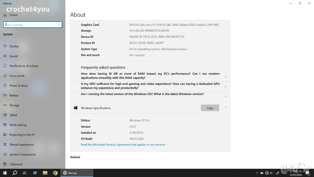This screenshot has width=314, height=177.
Task: Select Clipboard in the sidebar menu
Action: pos(16,164)
